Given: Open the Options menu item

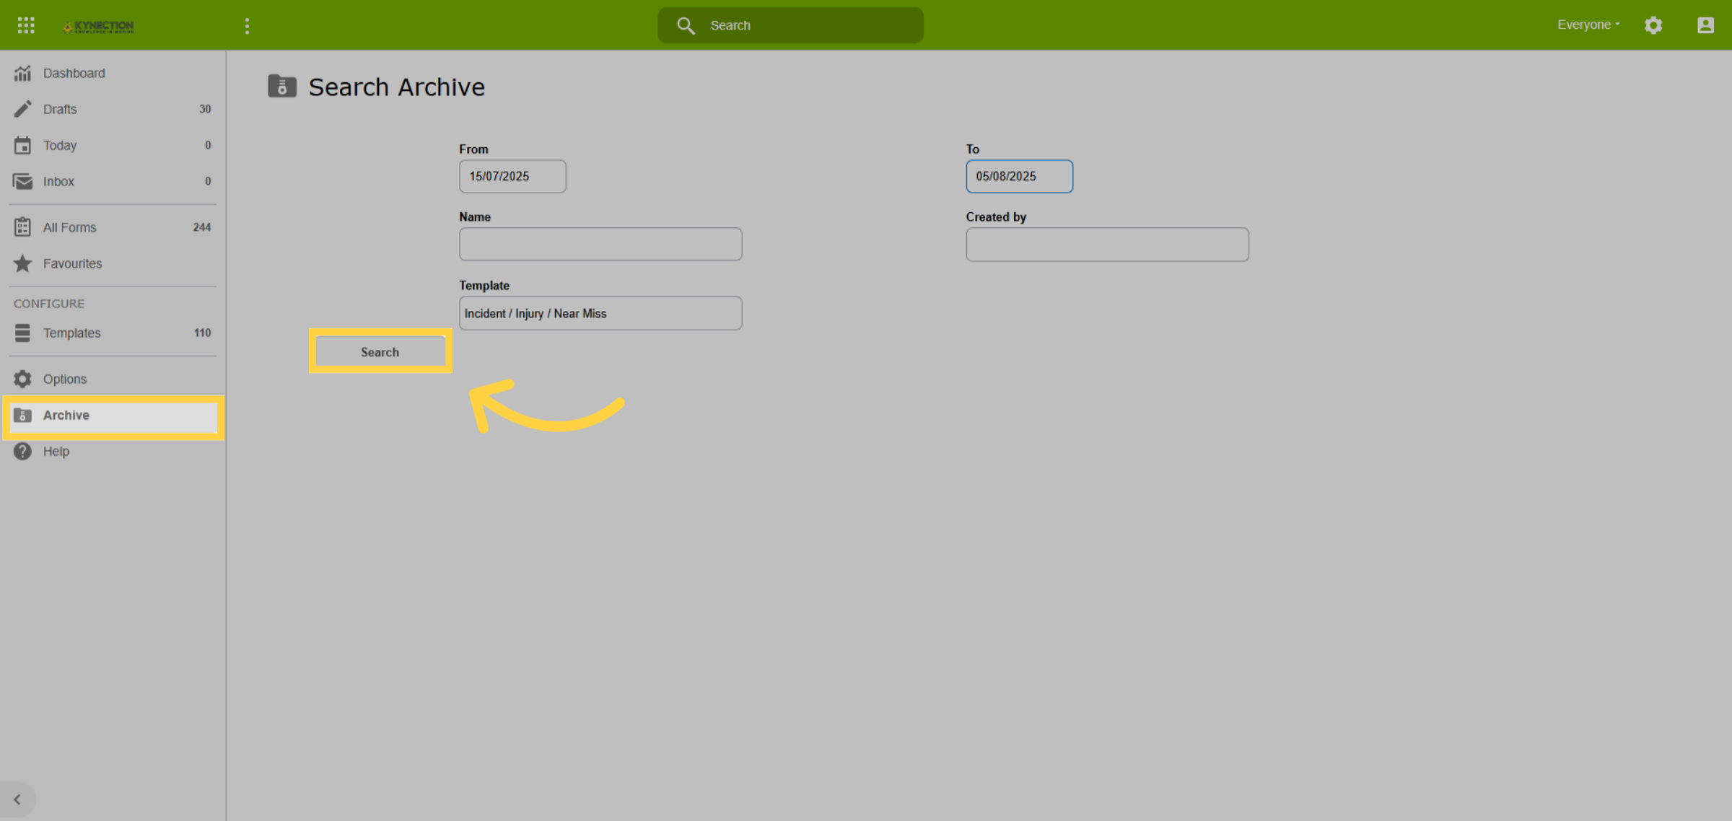Looking at the screenshot, I should 113,379.
